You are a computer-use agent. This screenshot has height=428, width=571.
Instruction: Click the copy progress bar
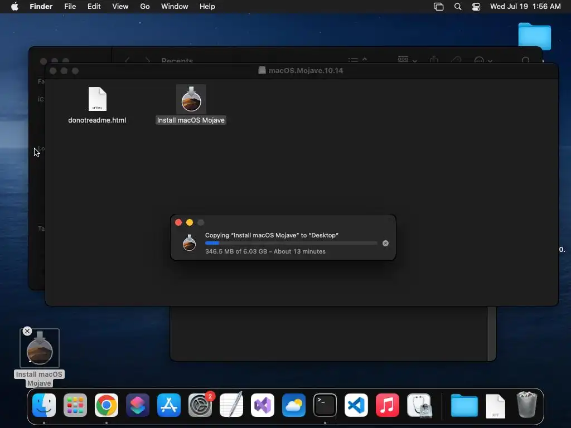(x=291, y=243)
